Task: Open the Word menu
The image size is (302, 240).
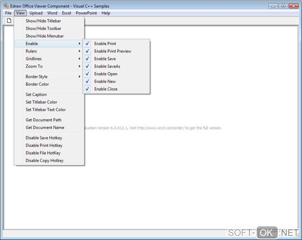Action: pyautogui.click(x=52, y=13)
